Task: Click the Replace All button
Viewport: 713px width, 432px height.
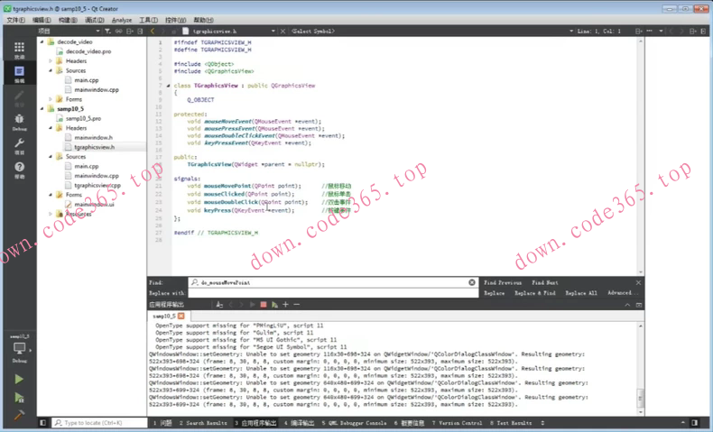Action: 581,293
